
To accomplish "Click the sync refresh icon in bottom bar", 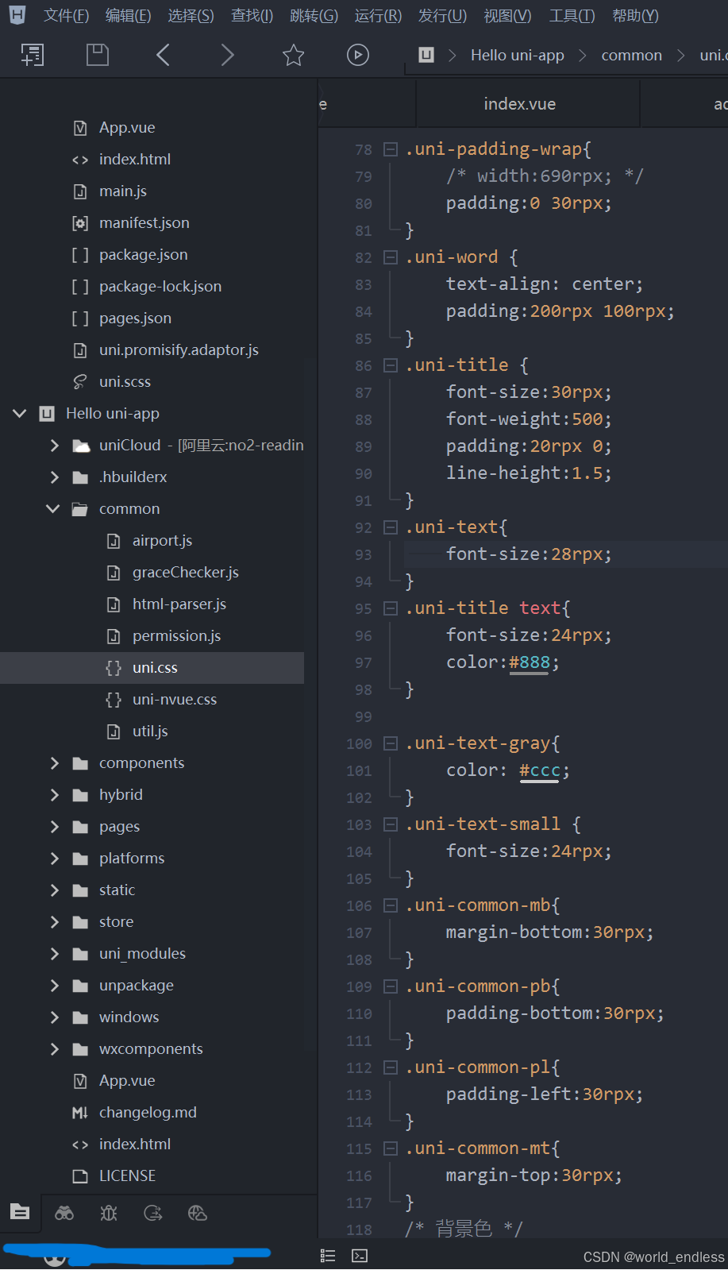I will coord(153,1213).
